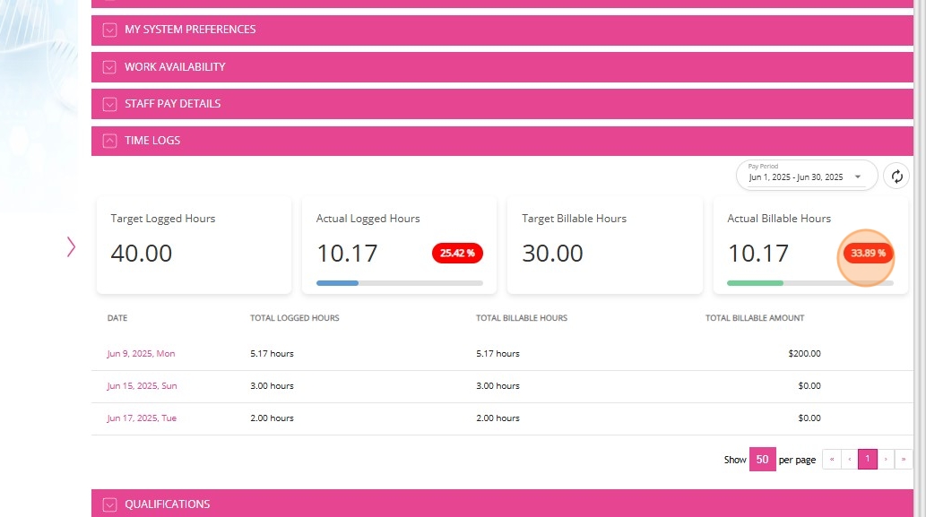Select page 1 in pagination

click(x=868, y=459)
